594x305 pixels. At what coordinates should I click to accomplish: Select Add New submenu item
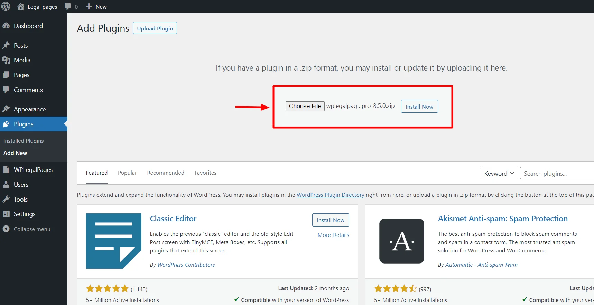pyautogui.click(x=15, y=153)
